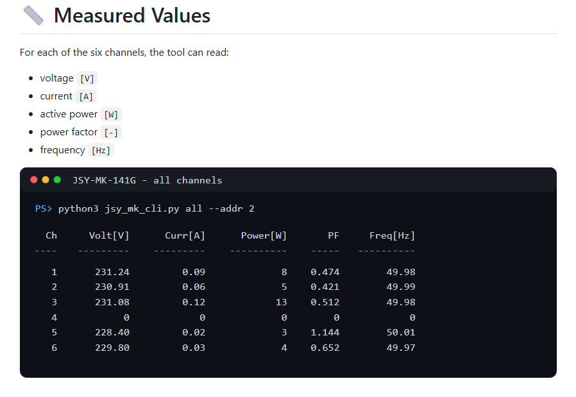The image size is (576, 397).
Task: Click voltage value 231.08 for channel 3
Action: [112, 302]
